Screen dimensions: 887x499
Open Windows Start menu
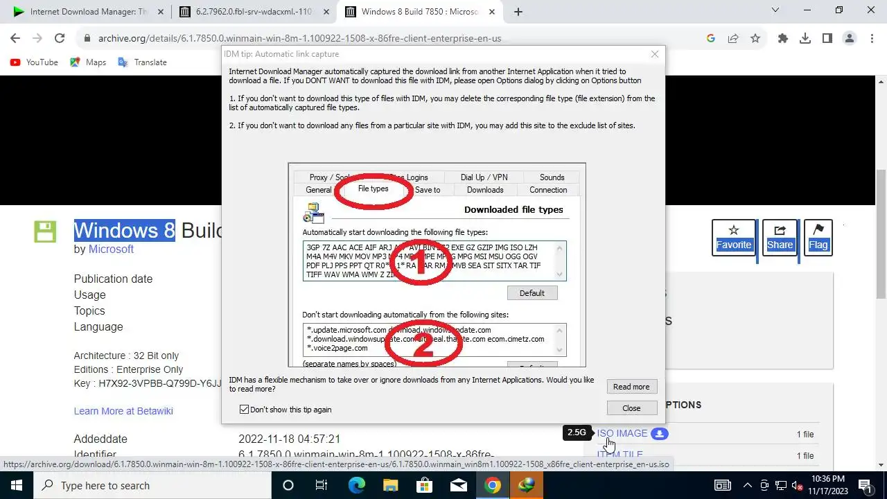pyautogui.click(x=16, y=485)
